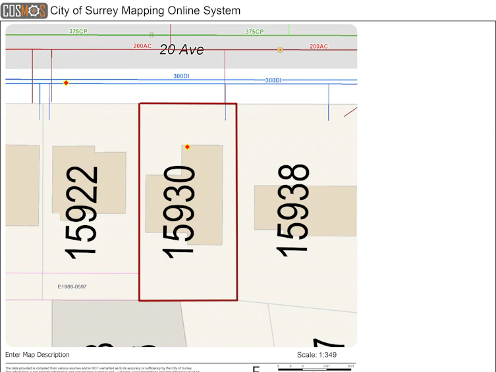Click the Scale 1:349 text
Screen dimensions: 496x372
coord(317,355)
